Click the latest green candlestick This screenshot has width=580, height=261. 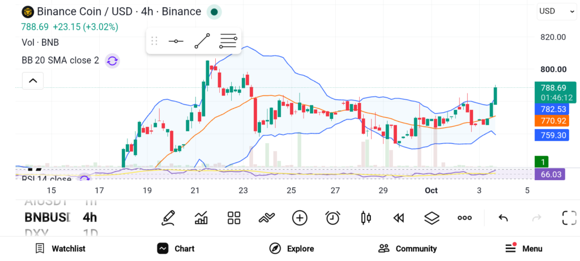495,95
